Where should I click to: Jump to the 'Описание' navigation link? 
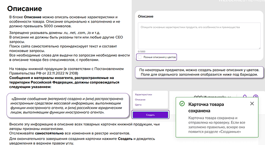click(x=140, y=100)
